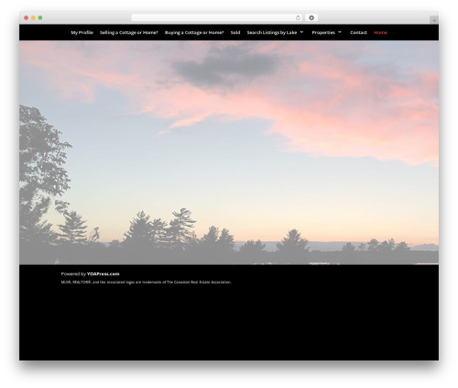Open Selling a Cottage or Home? page
Screen dimensions: 458x388
(129, 32)
